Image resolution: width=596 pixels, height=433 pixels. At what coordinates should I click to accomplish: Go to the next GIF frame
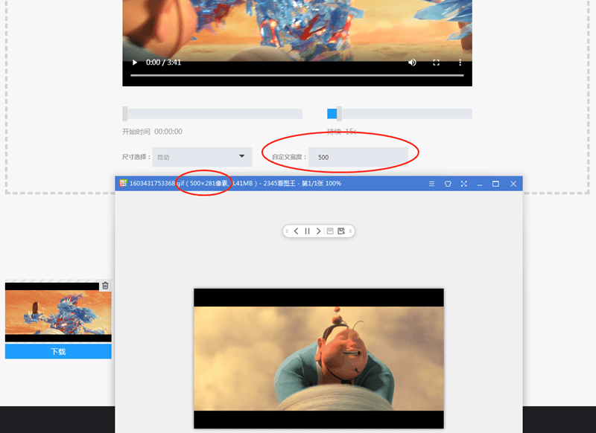(319, 231)
